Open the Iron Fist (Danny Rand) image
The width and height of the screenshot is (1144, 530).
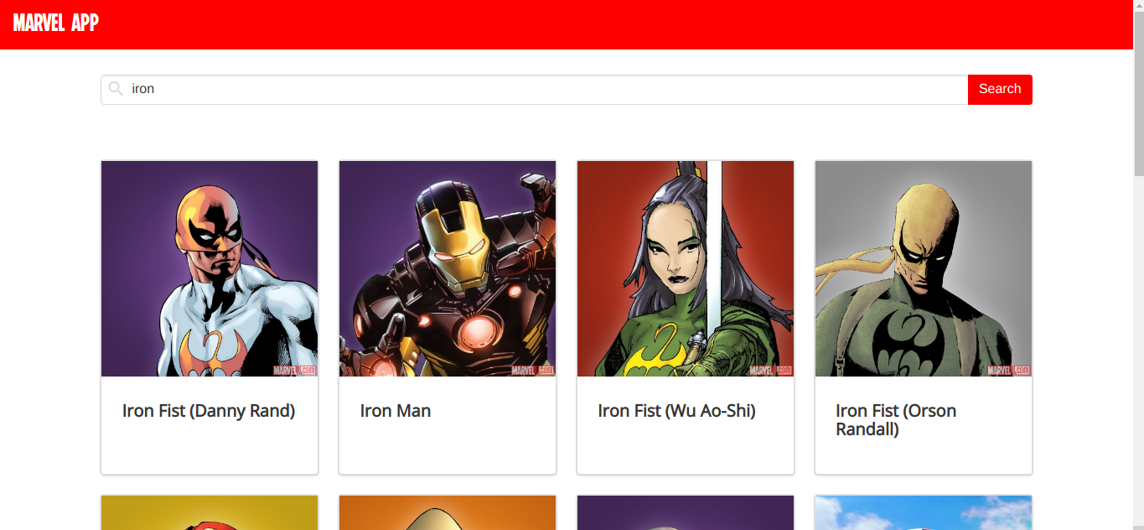point(210,268)
